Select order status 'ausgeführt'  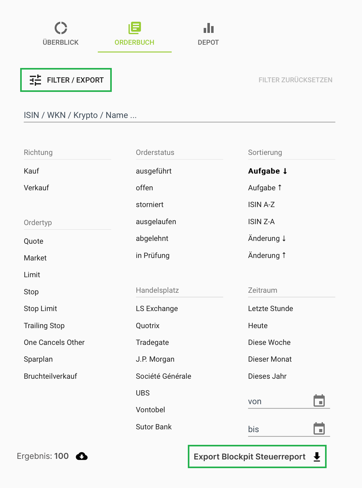154,171
